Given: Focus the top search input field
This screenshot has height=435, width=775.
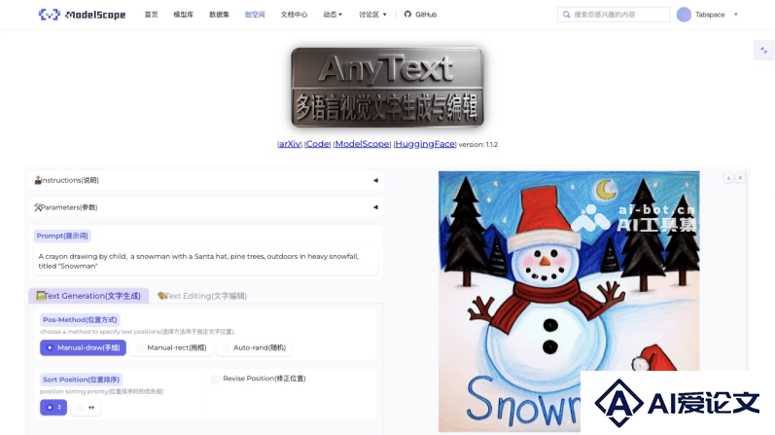Looking at the screenshot, I should tap(614, 15).
